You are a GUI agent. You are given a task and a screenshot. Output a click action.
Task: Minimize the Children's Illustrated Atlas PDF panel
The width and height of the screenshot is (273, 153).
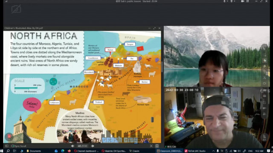pyautogui.click(x=149, y=28)
